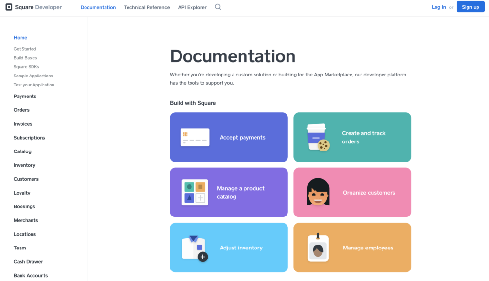
Task: Click the product catalog shapes icon
Action: pyautogui.click(x=195, y=192)
